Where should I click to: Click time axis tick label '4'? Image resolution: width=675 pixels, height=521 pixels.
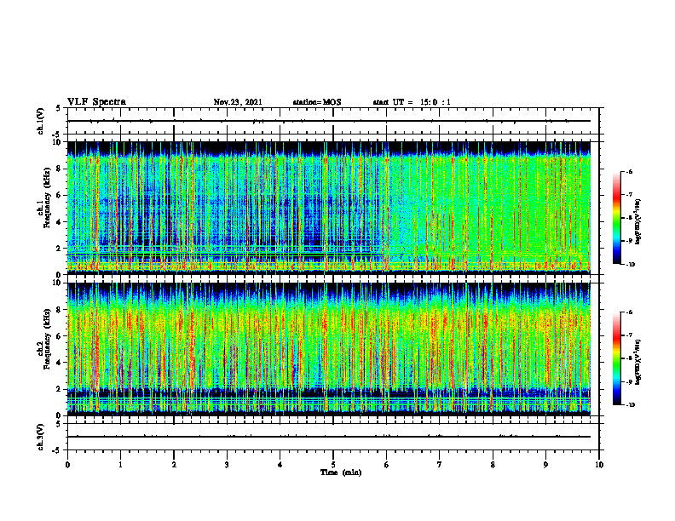point(280,465)
